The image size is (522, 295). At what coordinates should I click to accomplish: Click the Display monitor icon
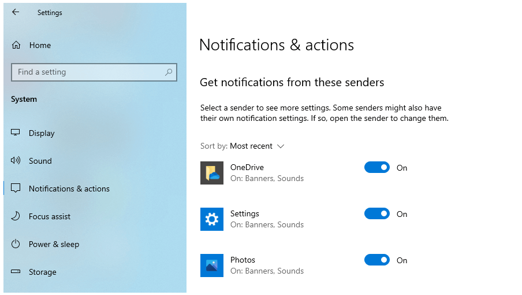coord(16,132)
